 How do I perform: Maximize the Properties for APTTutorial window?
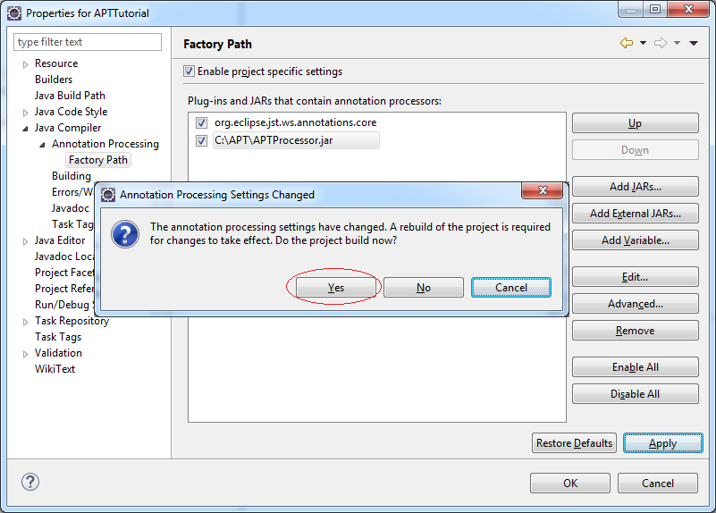[x=655, y=9]
